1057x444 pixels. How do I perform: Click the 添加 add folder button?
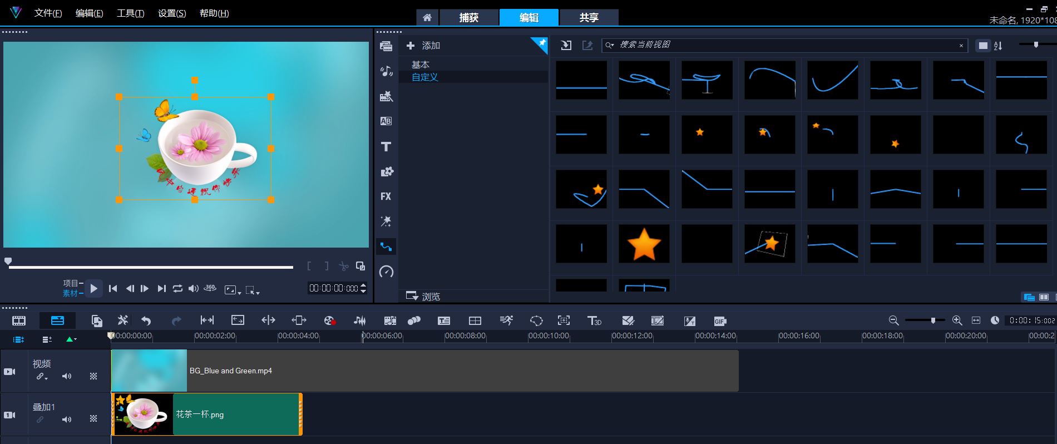coord(423,46)
